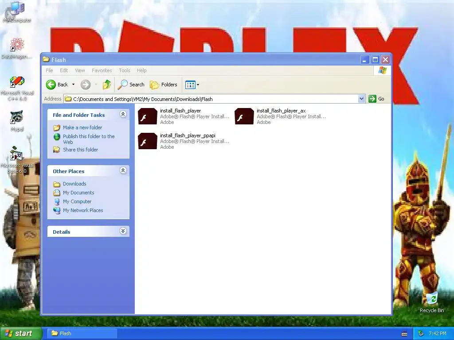Screen dimensions: 454x340
Task: Select the install_flash_player_ax file icon
Action: 244,116
